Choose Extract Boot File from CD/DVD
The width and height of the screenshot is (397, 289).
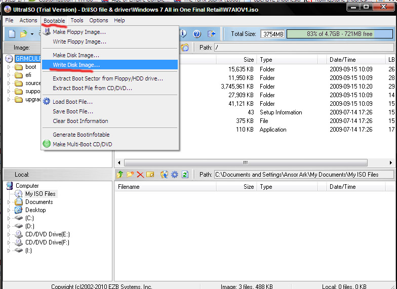pos(110,88)
